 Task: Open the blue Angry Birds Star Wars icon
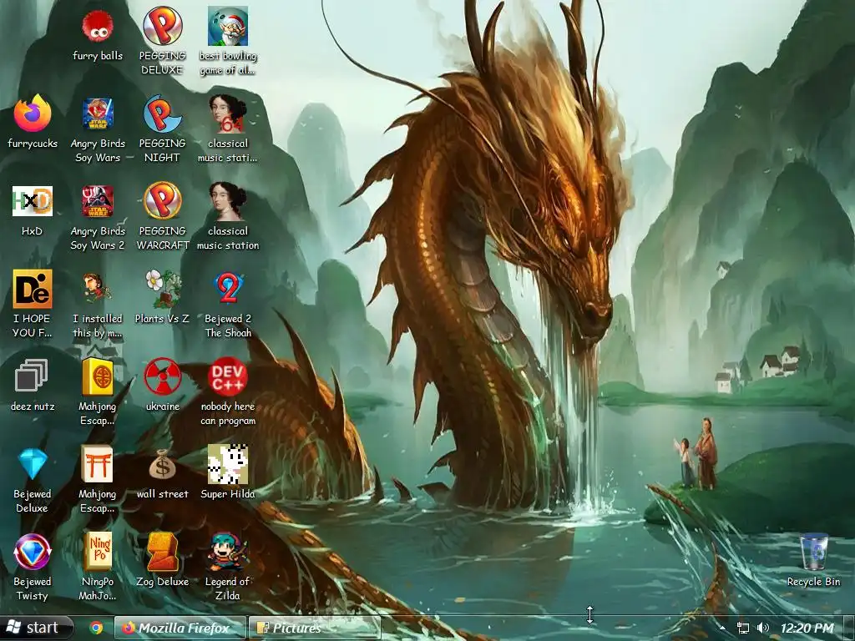click(98, 114)
